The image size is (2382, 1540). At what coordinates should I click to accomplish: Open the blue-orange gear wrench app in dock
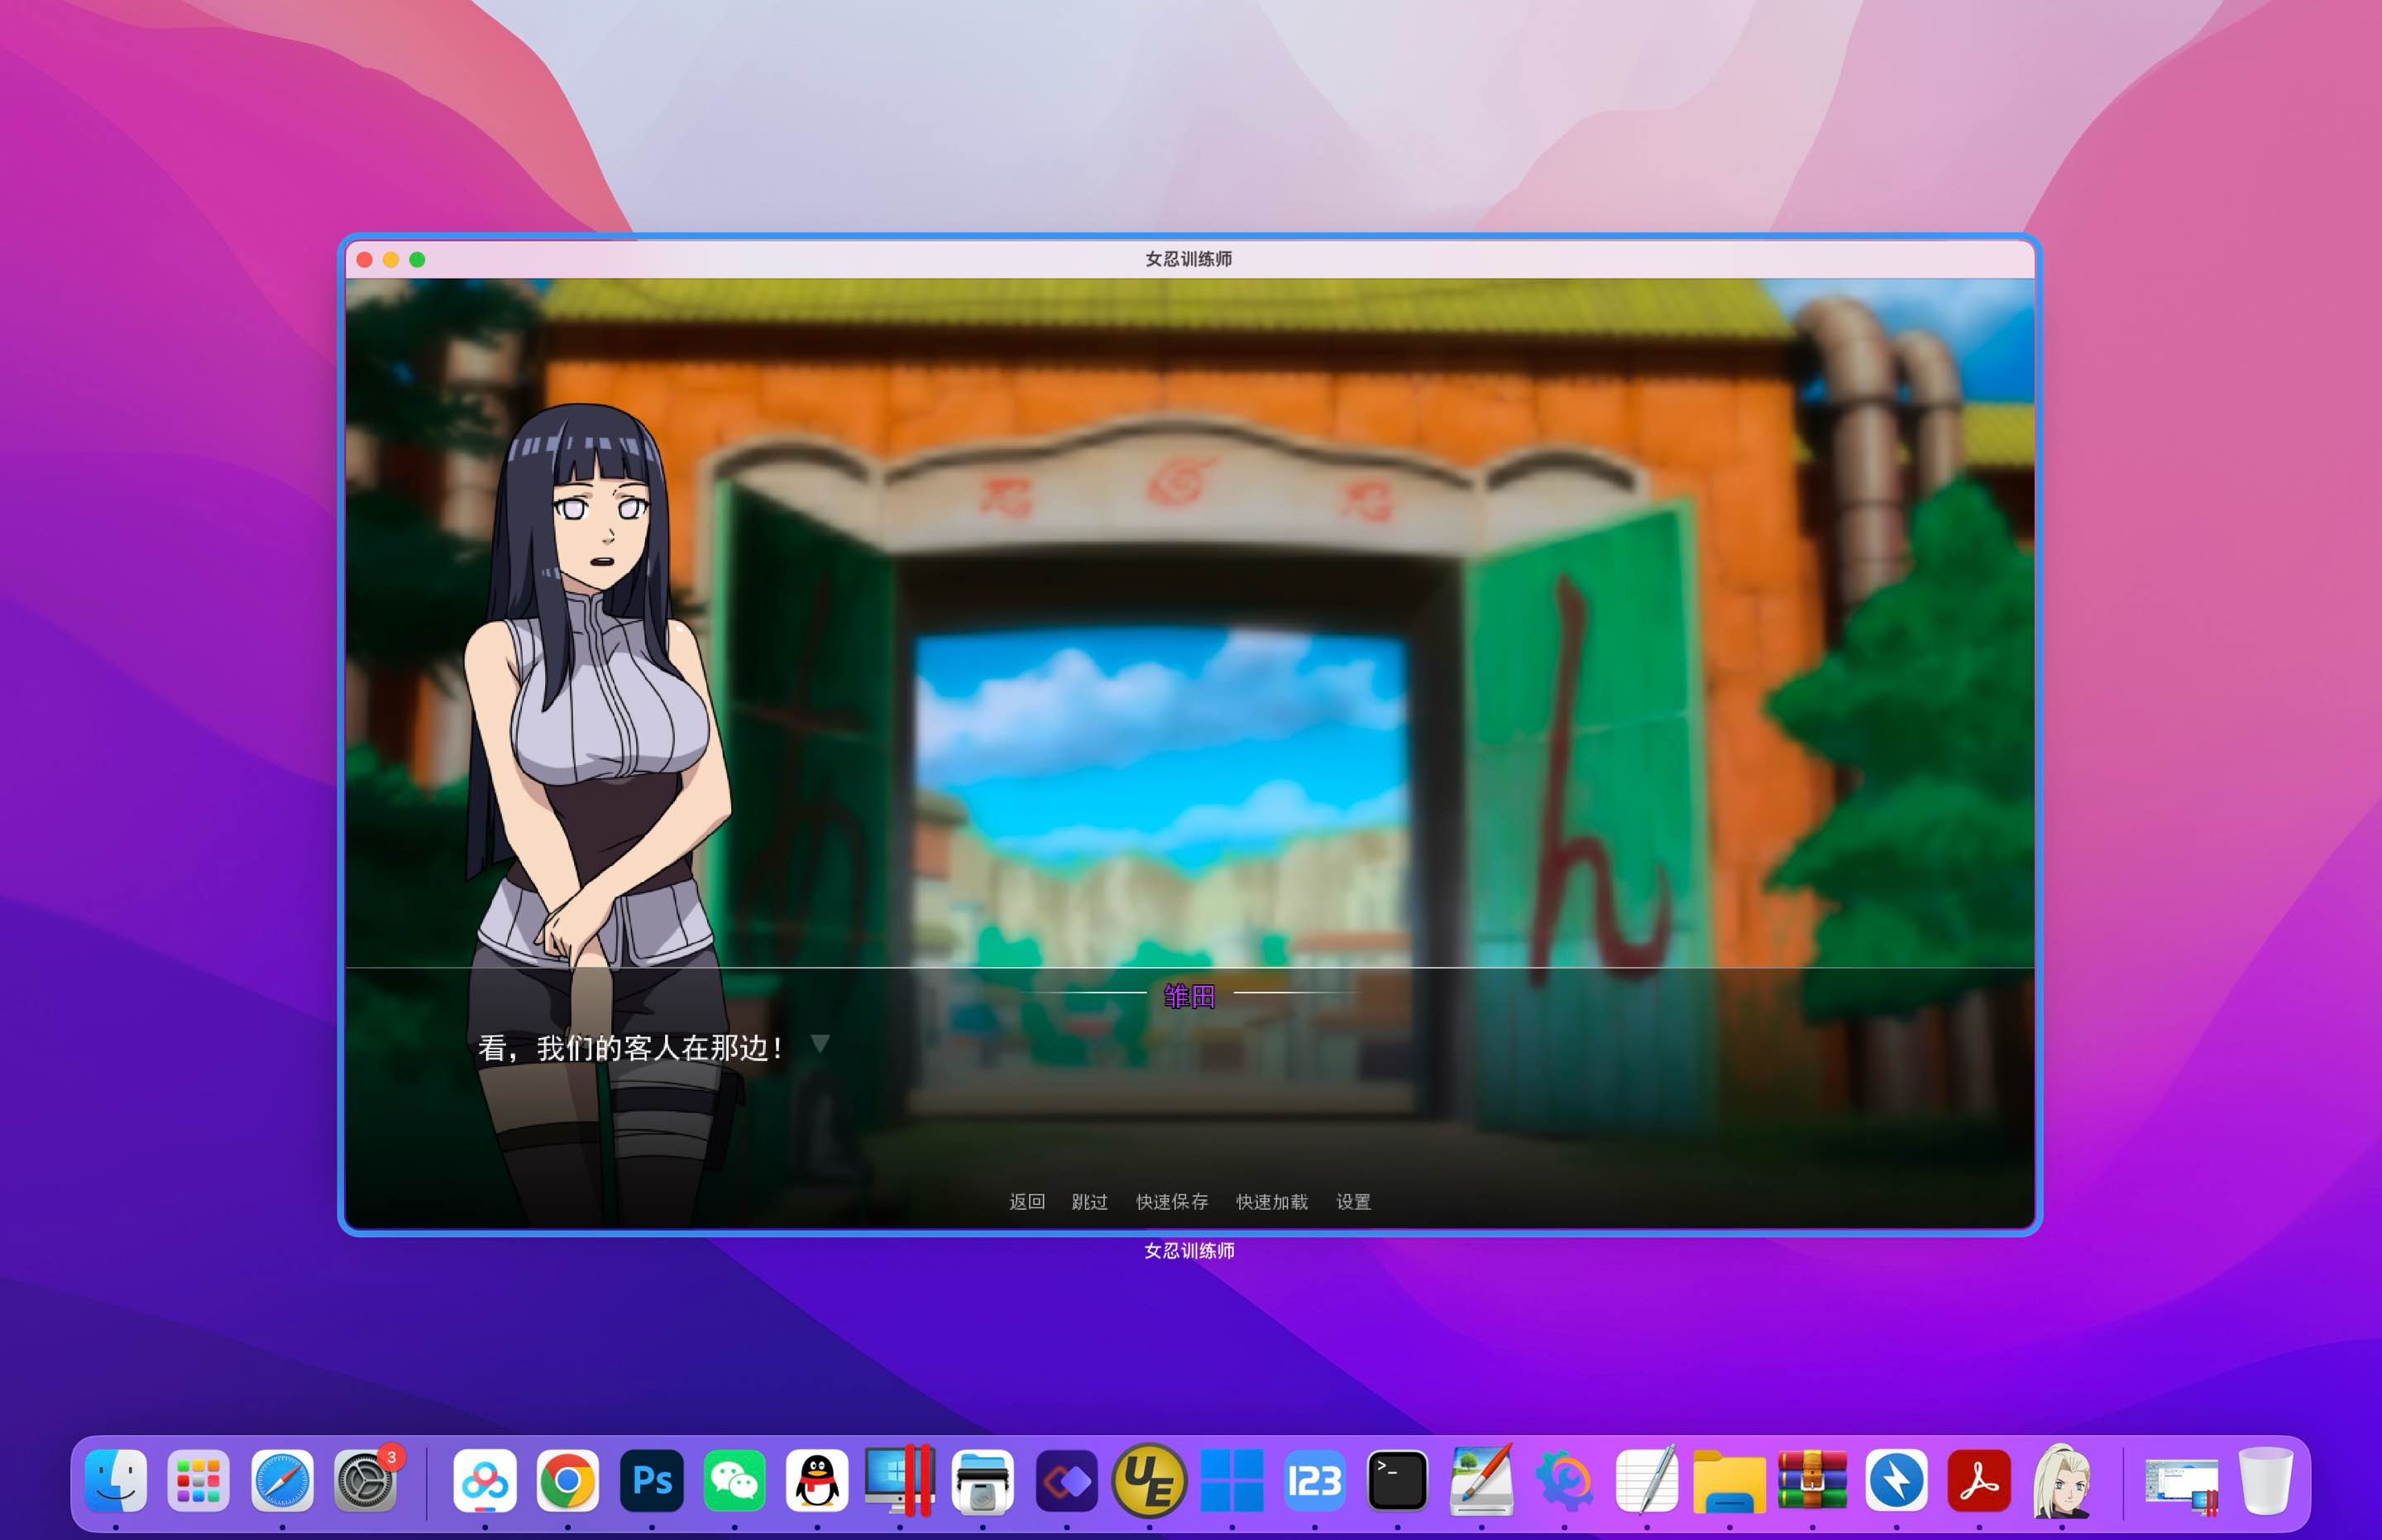tap(1564, 1480)
